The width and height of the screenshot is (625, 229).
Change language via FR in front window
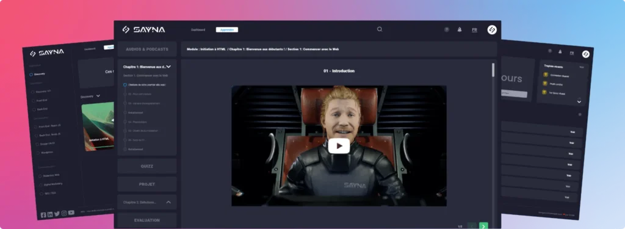coord(474,30)
